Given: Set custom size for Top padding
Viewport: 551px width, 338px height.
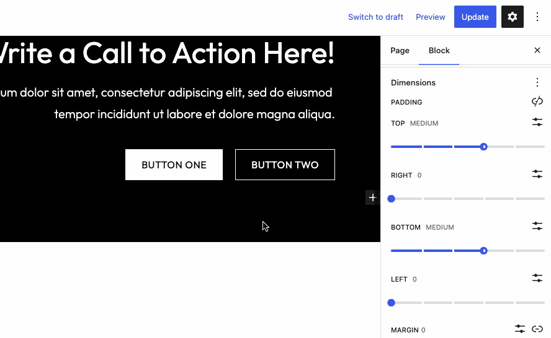Looking at the screenshot, I should click(537, 123).
